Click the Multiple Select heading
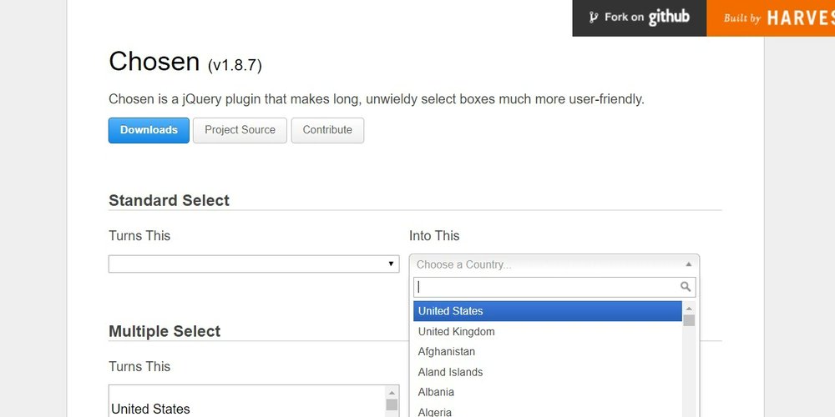This screenshot has width=835, height=417. tap(164, 331)
